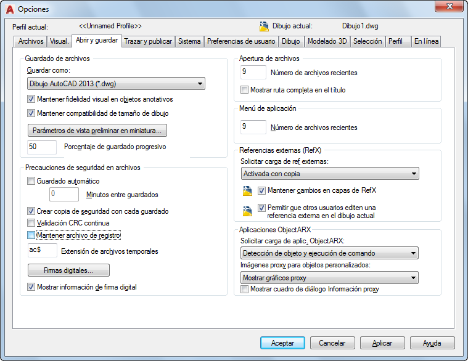Switch to Modelado 3D tab

(x=327, y=41)
